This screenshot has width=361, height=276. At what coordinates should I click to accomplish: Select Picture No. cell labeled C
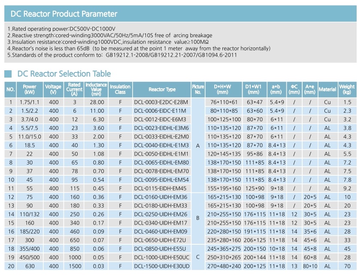pyautogui.click(x=198, y=257)
